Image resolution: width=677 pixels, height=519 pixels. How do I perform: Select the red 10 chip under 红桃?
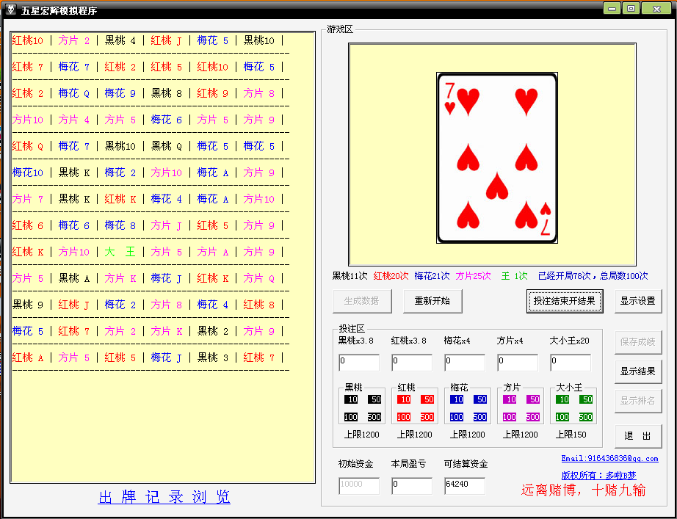click(404, 399)
